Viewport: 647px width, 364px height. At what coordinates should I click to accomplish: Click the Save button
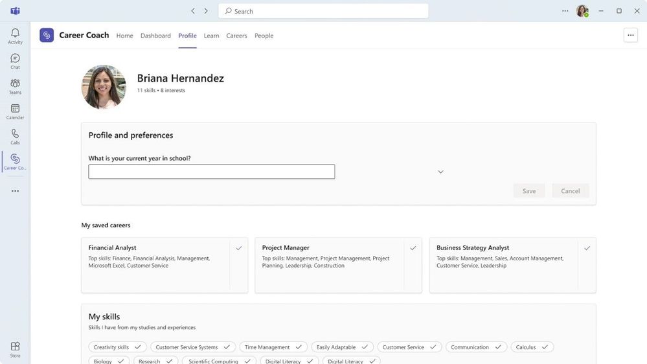(529, 190)
